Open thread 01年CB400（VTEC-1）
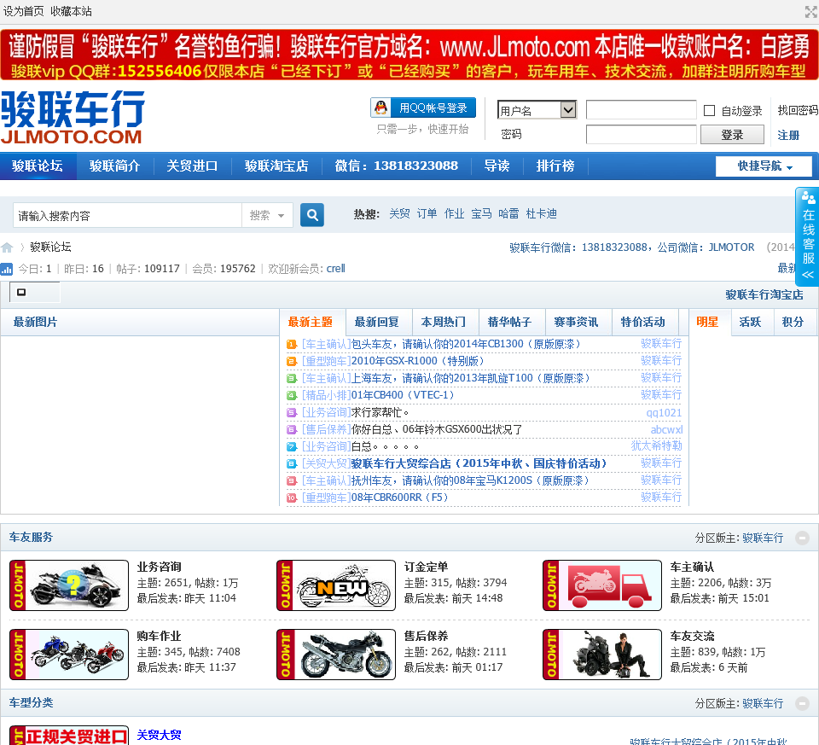 403,395
